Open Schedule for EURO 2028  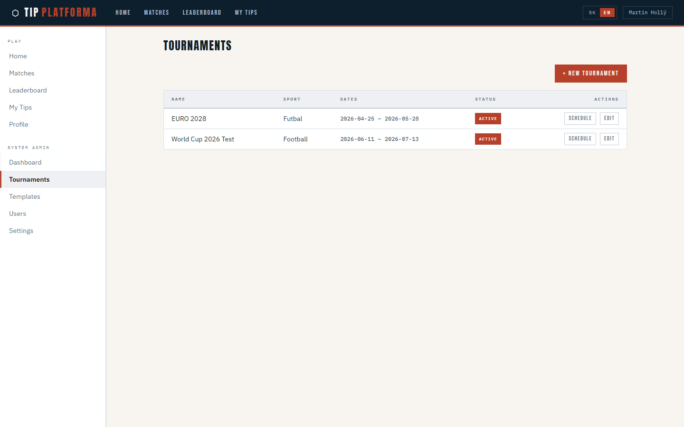click(579, 119)
